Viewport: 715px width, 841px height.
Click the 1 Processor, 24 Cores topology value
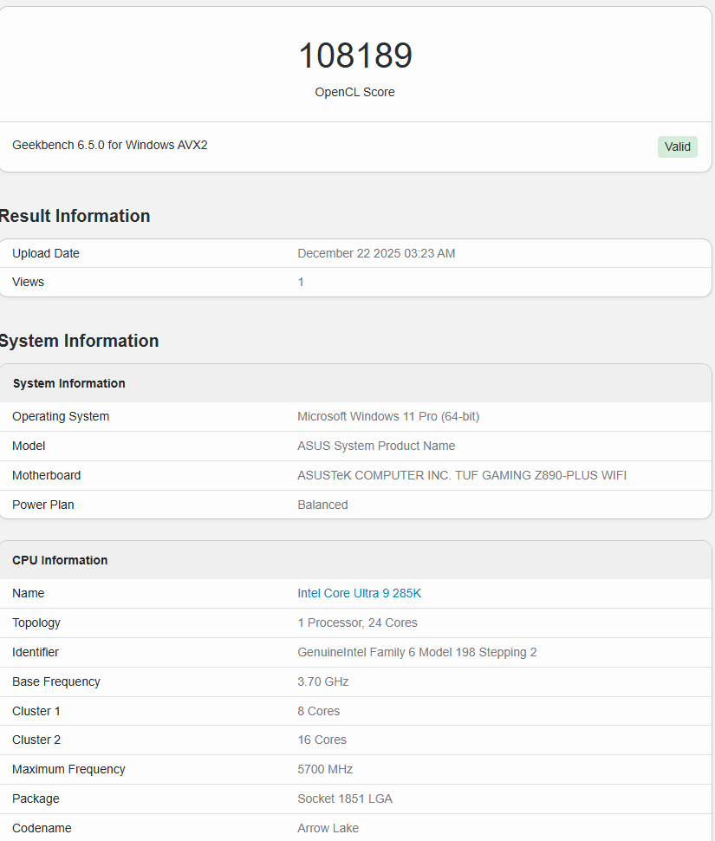click(x=357, y=623)
